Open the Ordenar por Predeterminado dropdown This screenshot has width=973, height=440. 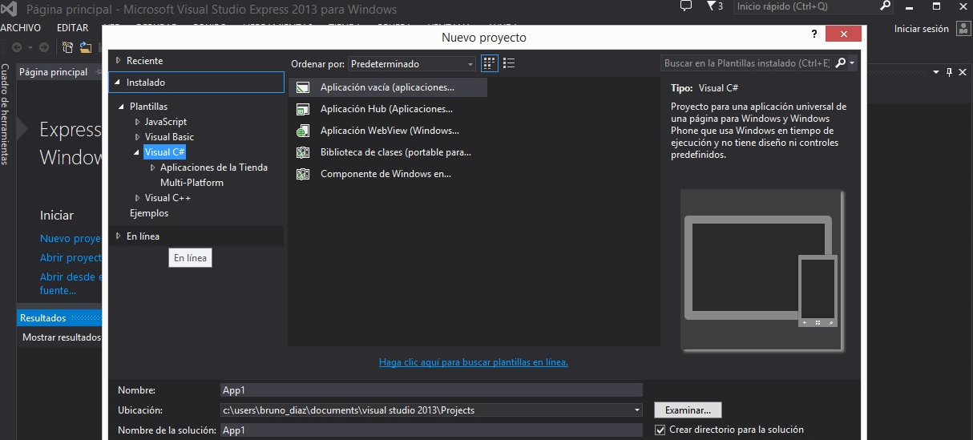pyautogui.click(x=412, y=63)
